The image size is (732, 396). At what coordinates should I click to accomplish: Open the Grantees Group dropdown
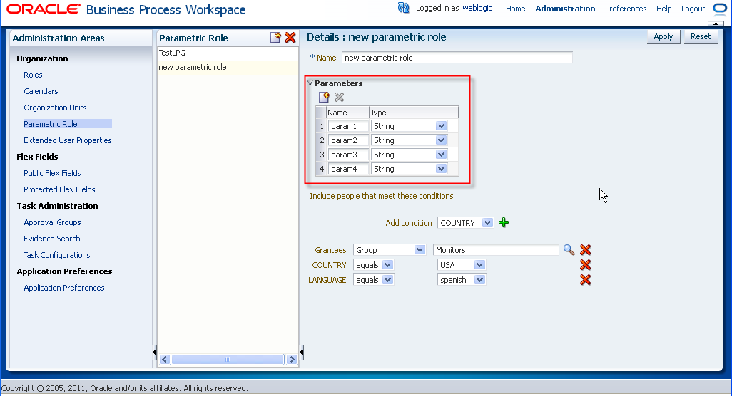(x=420, y=250)
